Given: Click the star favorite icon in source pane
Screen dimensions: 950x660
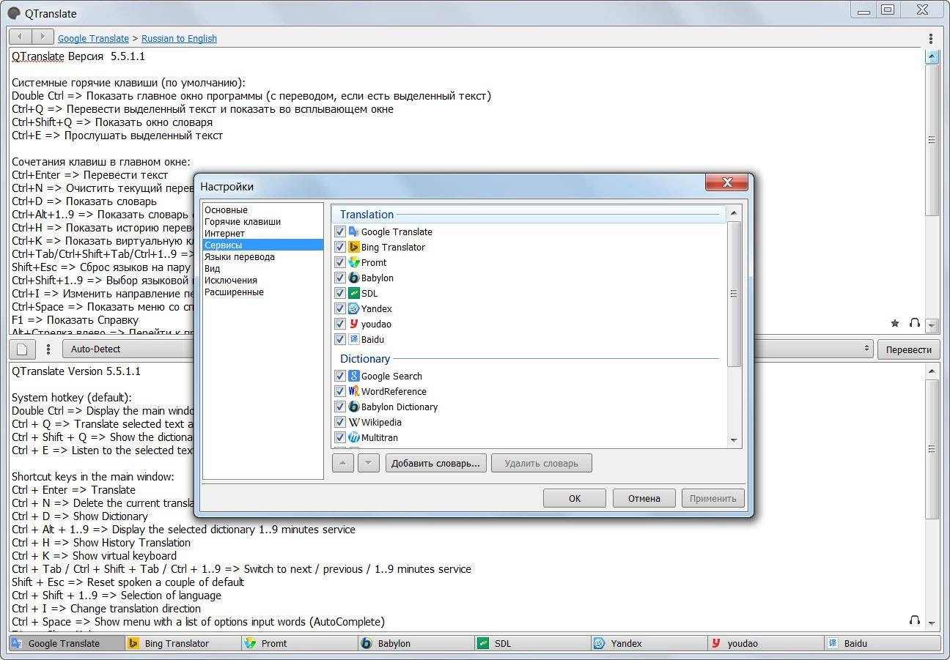Looking at the screenshot, I should click(x=895, y=323).
